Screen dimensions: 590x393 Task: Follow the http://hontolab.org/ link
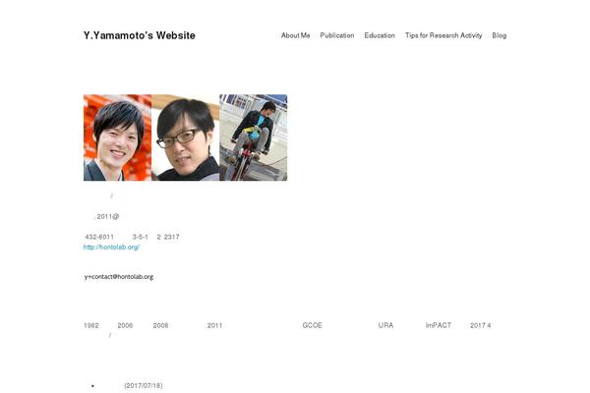coord(111,247)
